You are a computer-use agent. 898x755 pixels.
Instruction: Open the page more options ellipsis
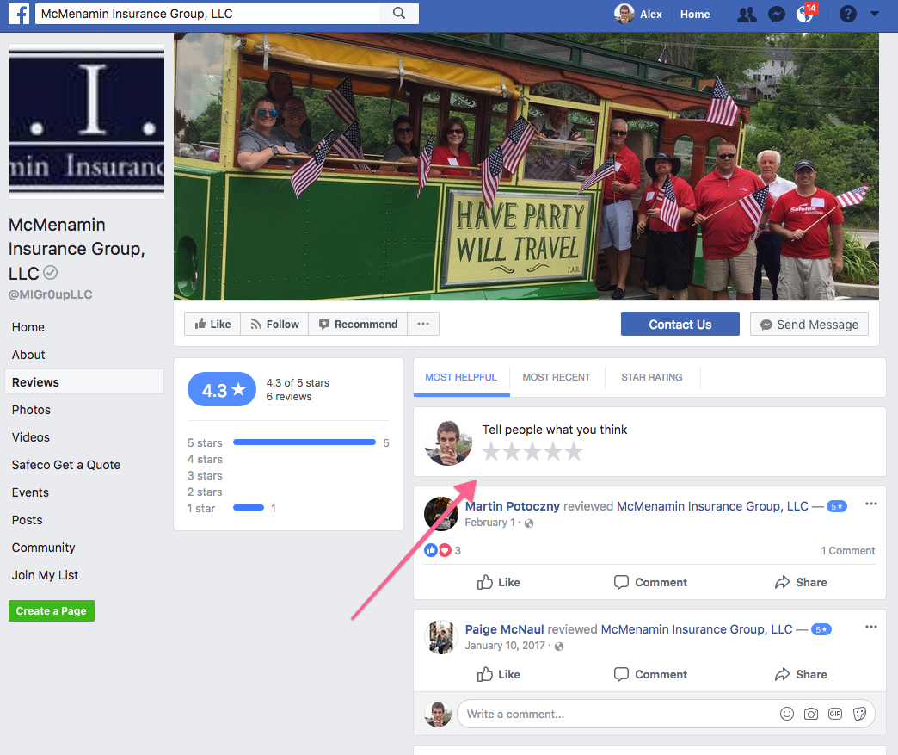point(423,324)
